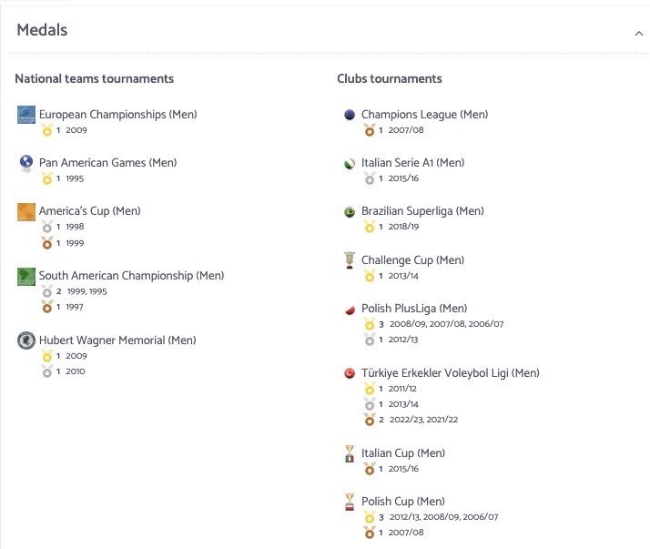650x549 pixels.
Task: Click the Challenge Cup trophy icon
Action: 350,260
